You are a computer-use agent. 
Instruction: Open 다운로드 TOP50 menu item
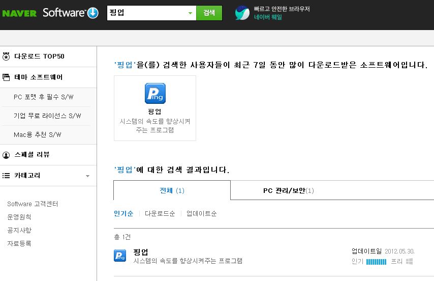(39, 57)
